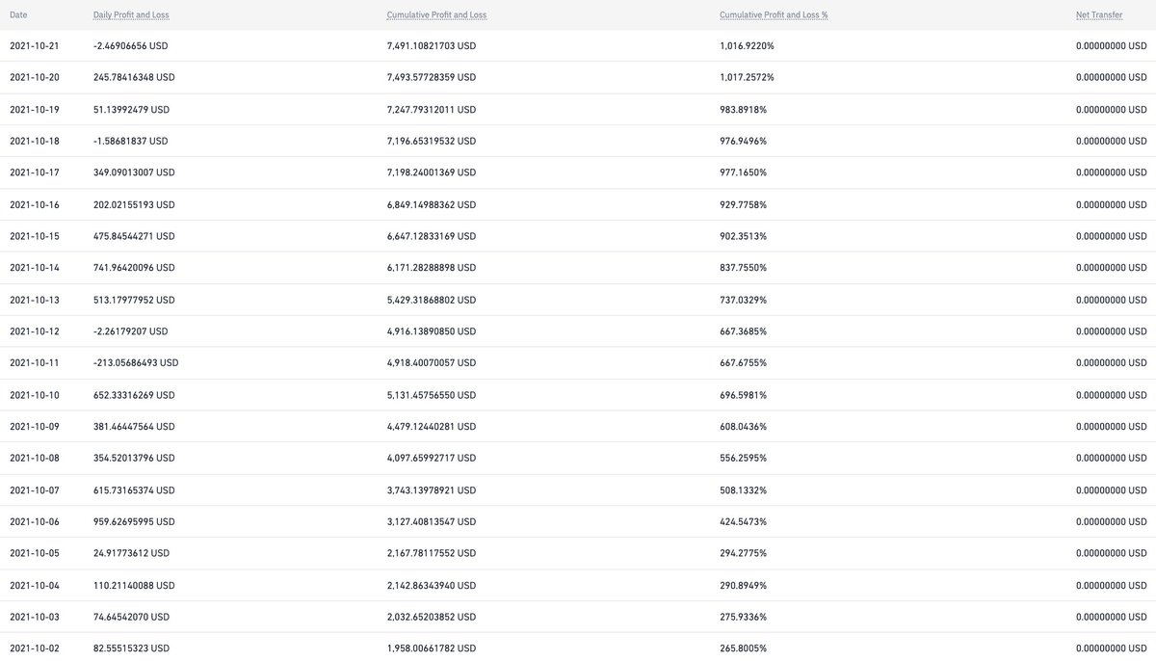The height and width of the screenshot is (661, 1156).
Task: Click percentage 837.7550%
Action: 743,268
